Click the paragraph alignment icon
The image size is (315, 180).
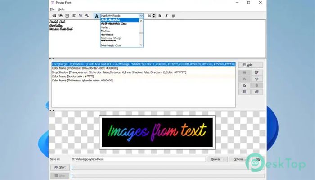(x=173, y=16)
